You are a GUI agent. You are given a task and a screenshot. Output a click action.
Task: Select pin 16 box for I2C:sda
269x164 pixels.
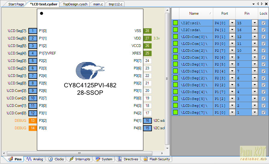[147, 121]
